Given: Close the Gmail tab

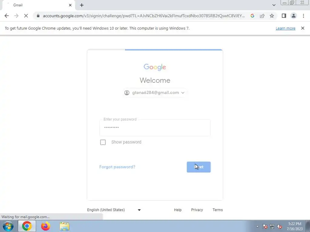Looking at the screenshot, I should [70, 5].
